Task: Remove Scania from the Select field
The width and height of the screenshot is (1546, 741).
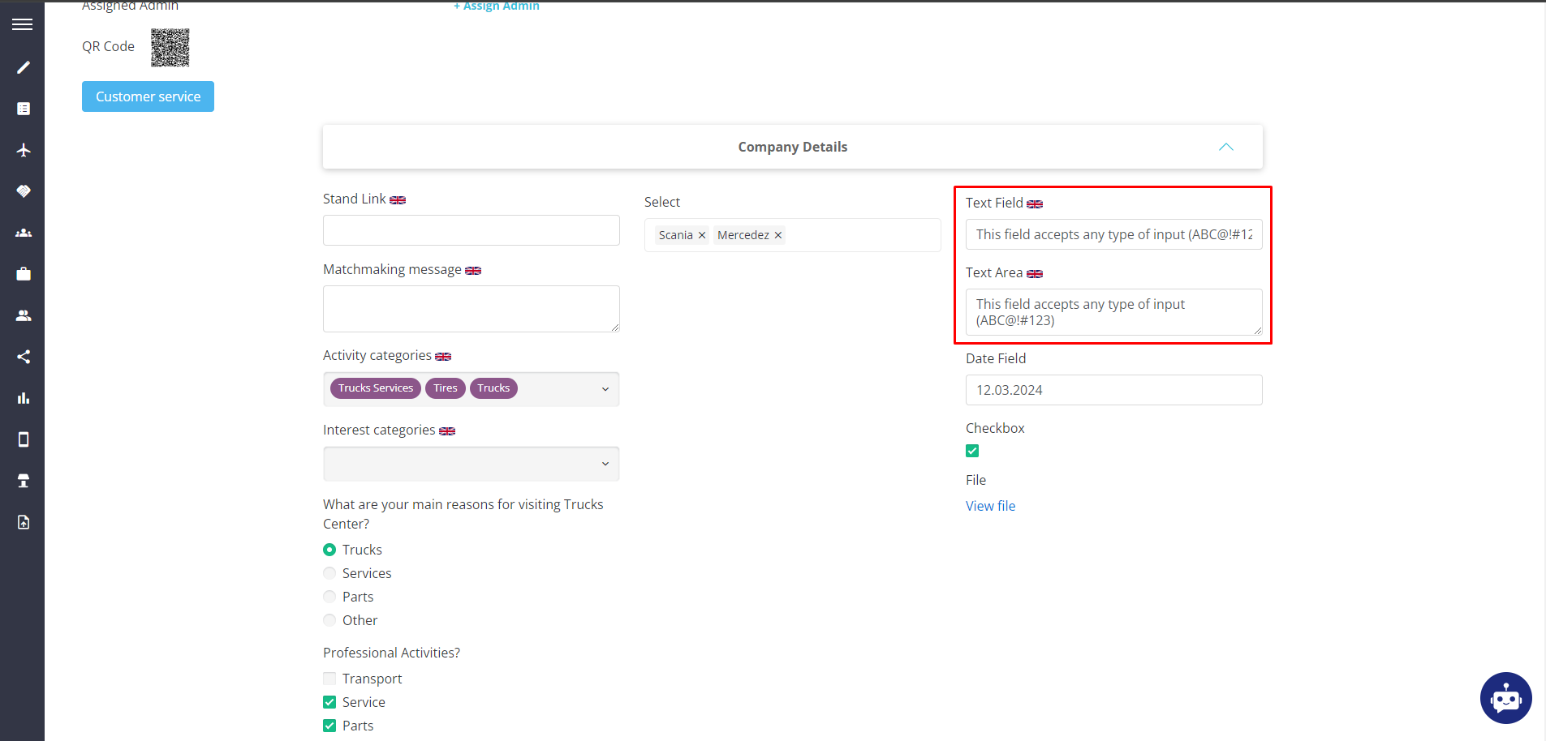Action: point(701,235)
